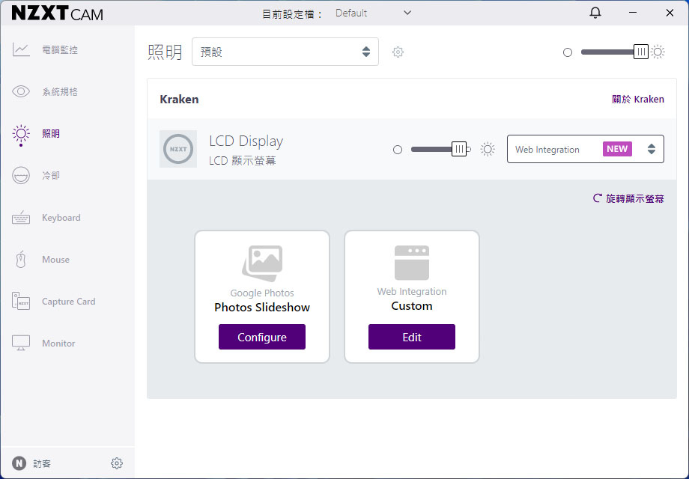Viewport: 689px width, 479px height.
Task: Click the guest account N avatar
Action: [x=19, y=463]
